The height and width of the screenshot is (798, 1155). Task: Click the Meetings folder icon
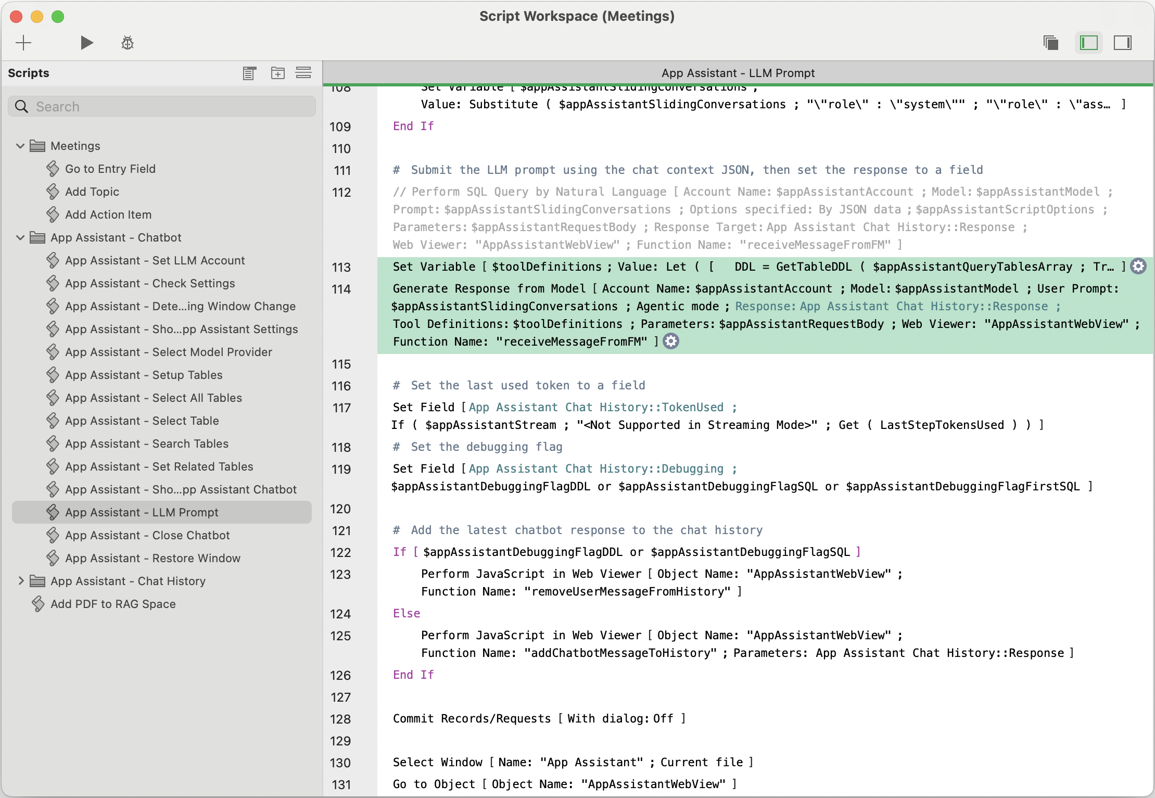point(37,146)
